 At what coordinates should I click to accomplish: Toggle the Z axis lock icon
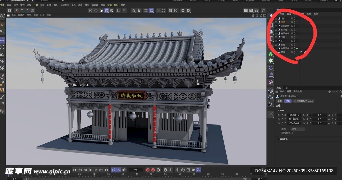[27, 10]
